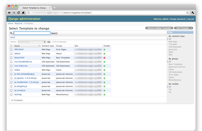
Task: Click the Add Template button
Action: (x=183, y=28)
